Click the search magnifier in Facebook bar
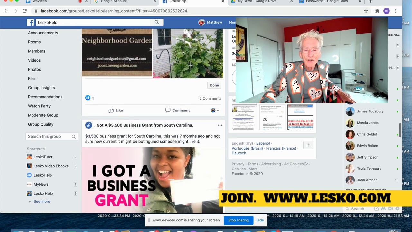412x232 pixels. point(157,22)
